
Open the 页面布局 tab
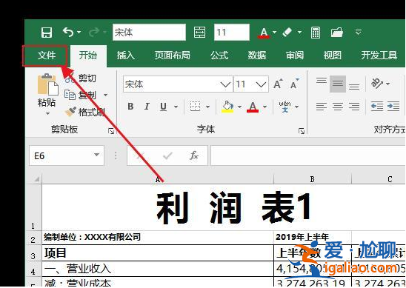[173, 56]
